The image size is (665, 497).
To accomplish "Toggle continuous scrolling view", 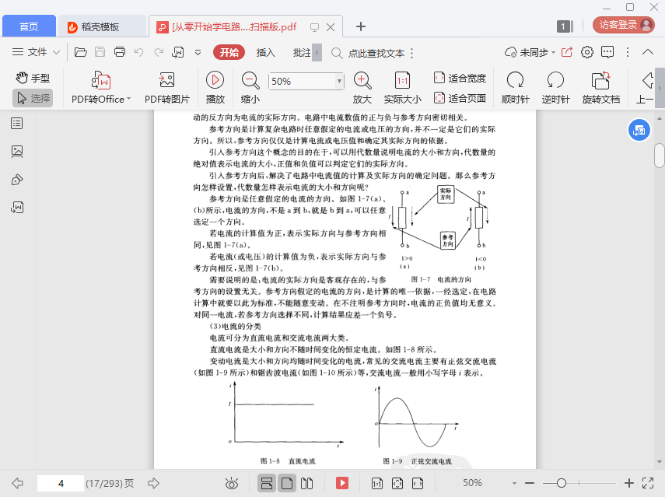I will click(267, 483).
